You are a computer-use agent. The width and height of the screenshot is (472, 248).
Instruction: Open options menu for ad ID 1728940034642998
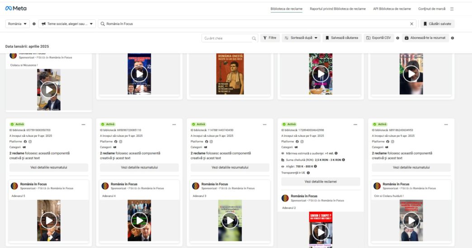tap(355, 124)
